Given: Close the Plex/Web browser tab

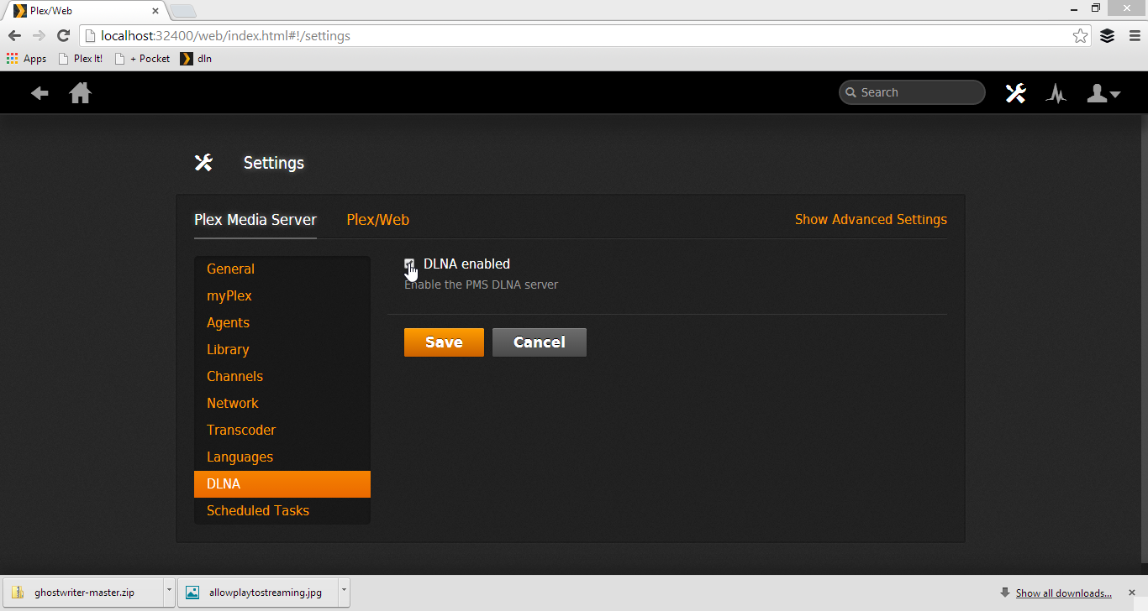Looking at the screenshot, I should click(155, 11).
